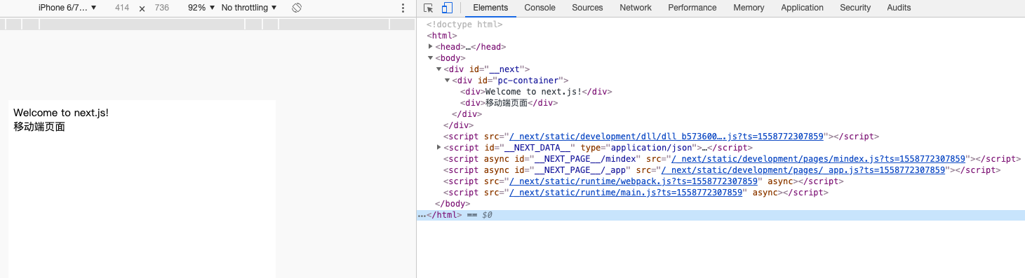Click the media query breakpoint bar
The width and height of the screenshot is (1025, 278).
pyautogui.click(x=208, y=24)
